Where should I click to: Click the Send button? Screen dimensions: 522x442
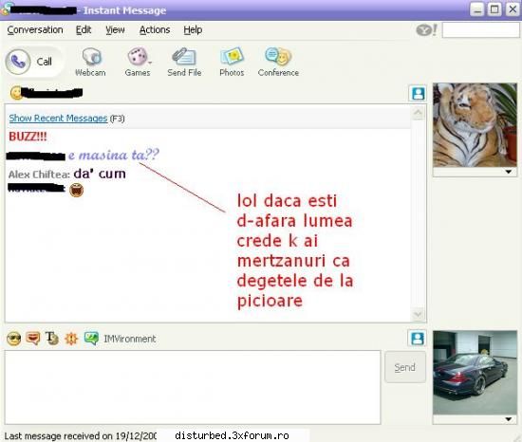tap(405, 367)
